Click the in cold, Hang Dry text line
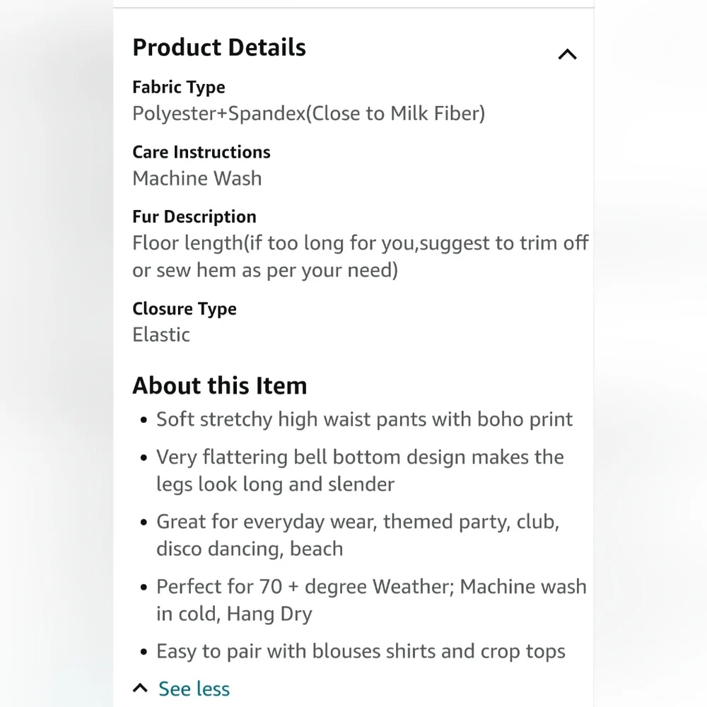 point(234,614)
